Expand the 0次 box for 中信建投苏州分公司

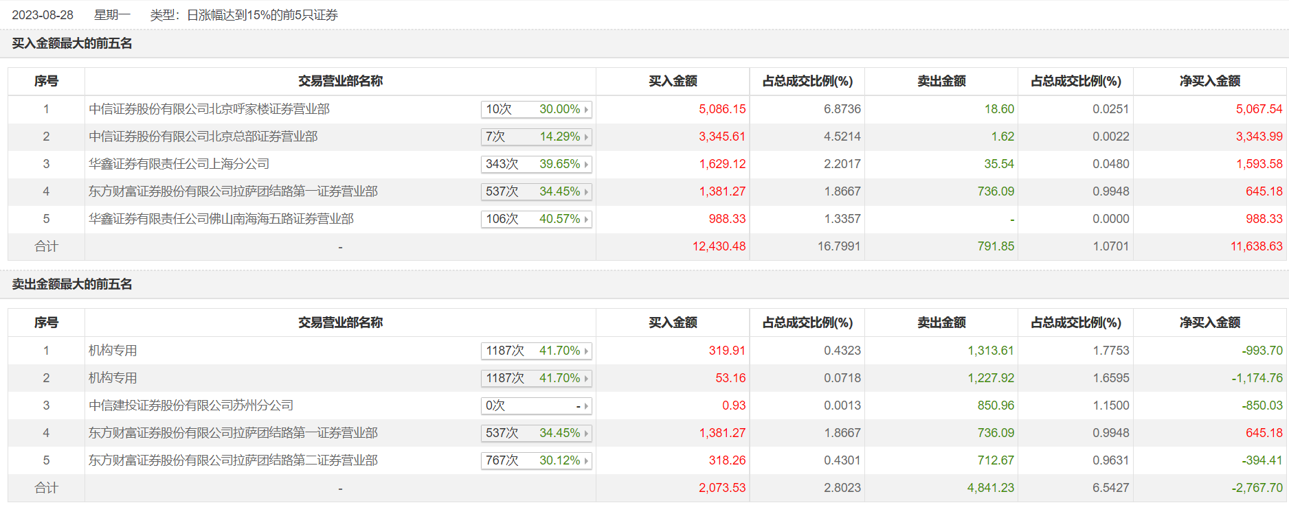click(536, 406)
